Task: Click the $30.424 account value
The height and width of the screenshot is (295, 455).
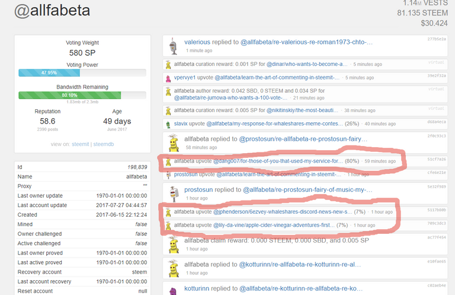Action: [x=434, y=23]
